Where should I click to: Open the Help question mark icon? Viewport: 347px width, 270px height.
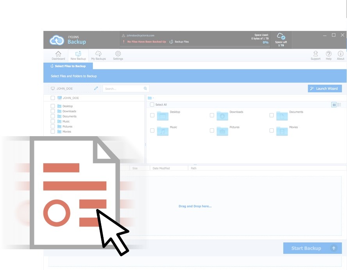(x=329, y=54)
